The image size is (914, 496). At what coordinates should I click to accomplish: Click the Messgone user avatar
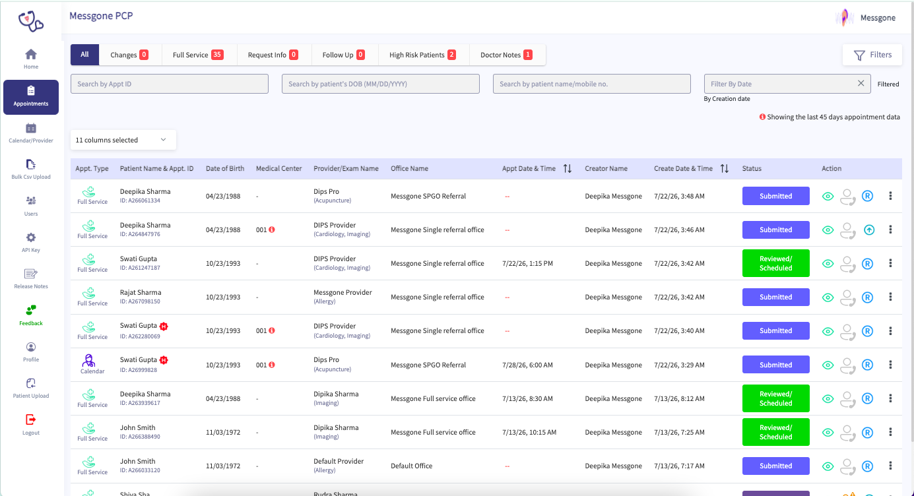(x=845, y=18)
